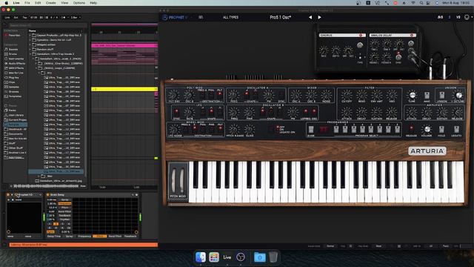Image resolution: width=474 pixels, height=267 pixels.
Task: Collapse Vandalism - Ultra Trap Vocals 2 folder
Action: pos(30,54)
